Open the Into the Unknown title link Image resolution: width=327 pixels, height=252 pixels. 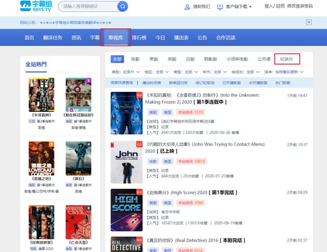(202, 98)
